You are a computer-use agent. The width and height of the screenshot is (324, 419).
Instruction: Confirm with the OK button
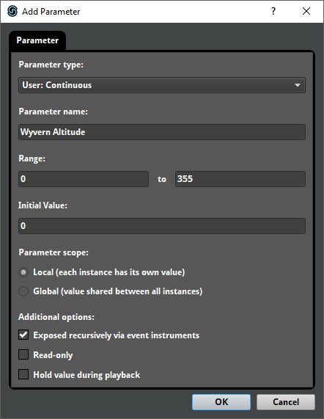click(221, 402)
